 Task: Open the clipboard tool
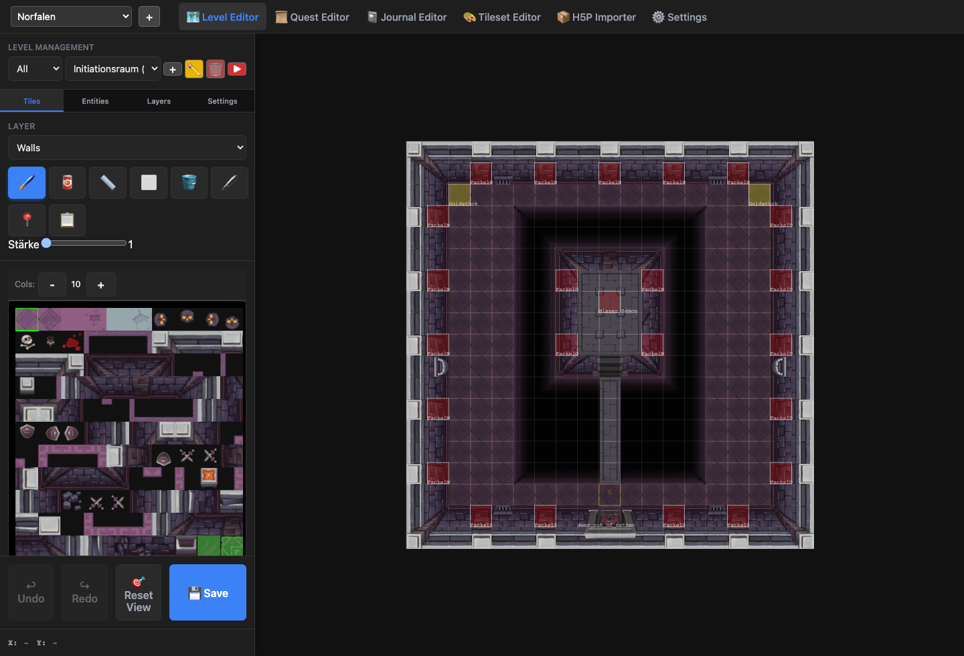point(67,220)
